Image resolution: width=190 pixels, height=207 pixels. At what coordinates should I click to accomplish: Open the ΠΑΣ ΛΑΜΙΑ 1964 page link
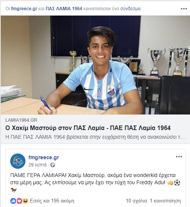tap(64, 9)
